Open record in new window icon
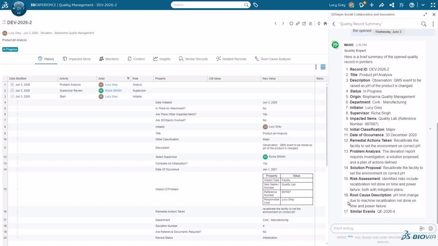The height and width of the screenshot is (246, 438). tap(304, 23)
